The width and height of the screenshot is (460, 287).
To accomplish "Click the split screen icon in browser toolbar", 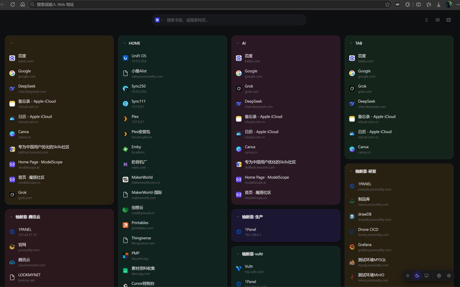I will (419, 5).
